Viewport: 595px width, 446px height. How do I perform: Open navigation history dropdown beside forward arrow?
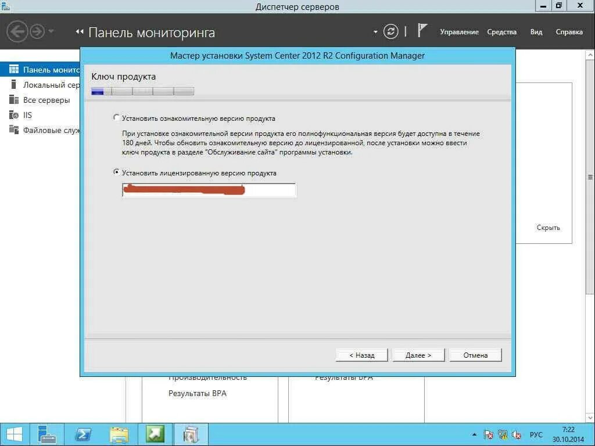(x=51, y=31)
